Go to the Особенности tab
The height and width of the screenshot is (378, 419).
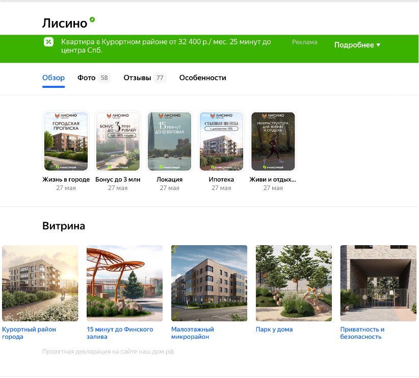[x=202, y=78]
